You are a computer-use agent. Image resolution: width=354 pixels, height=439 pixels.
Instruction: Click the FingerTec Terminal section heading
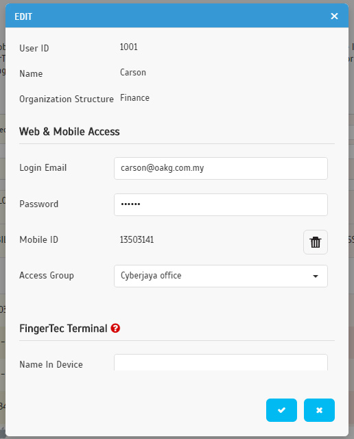pos(63,328)
